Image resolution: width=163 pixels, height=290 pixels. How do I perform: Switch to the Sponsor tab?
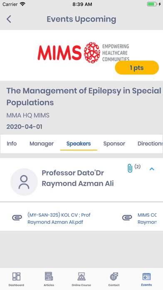click(x=114, y=143)
